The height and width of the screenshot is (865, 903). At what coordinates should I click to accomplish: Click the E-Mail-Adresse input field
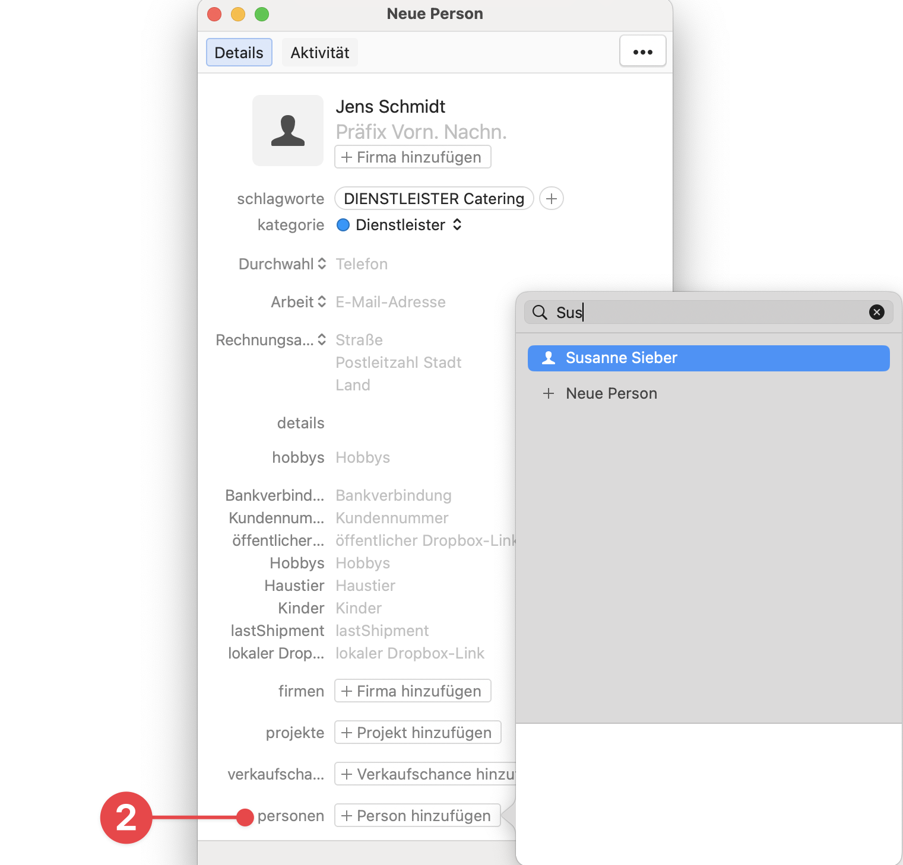coord(390,302)
